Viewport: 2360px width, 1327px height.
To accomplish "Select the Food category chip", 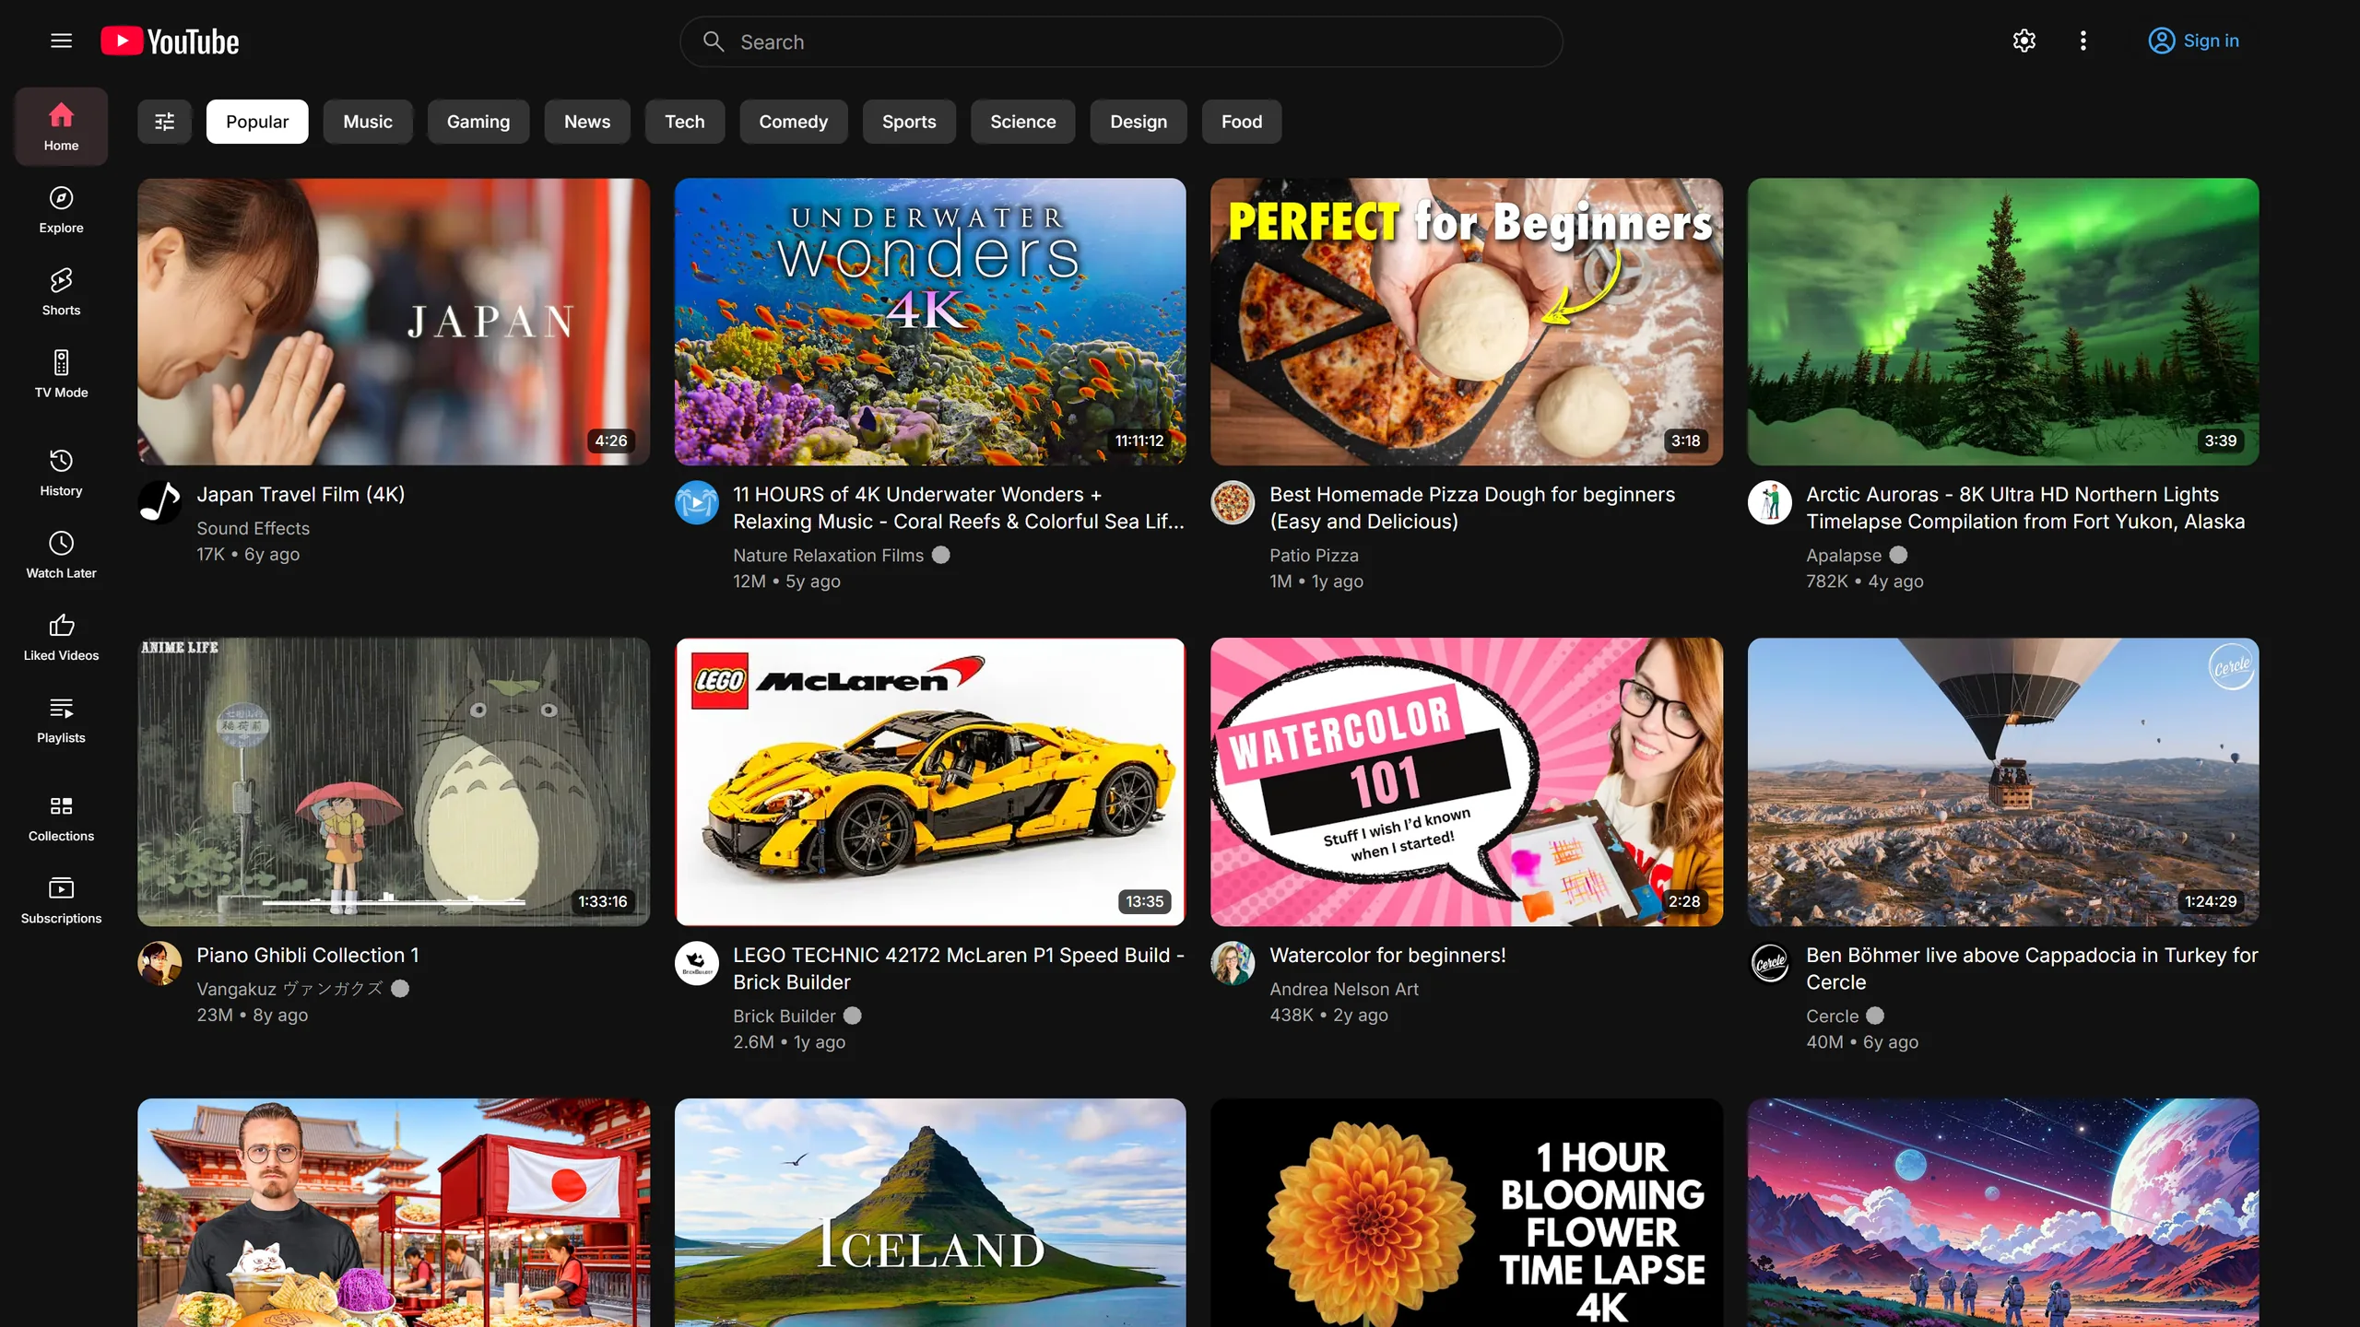I will click(1241, 122).
